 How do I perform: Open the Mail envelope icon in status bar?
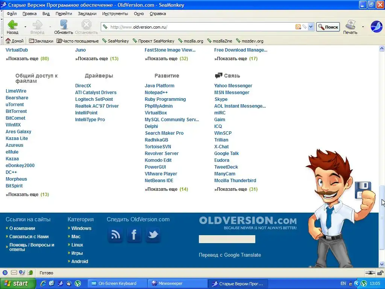click(x=14, y=272)
